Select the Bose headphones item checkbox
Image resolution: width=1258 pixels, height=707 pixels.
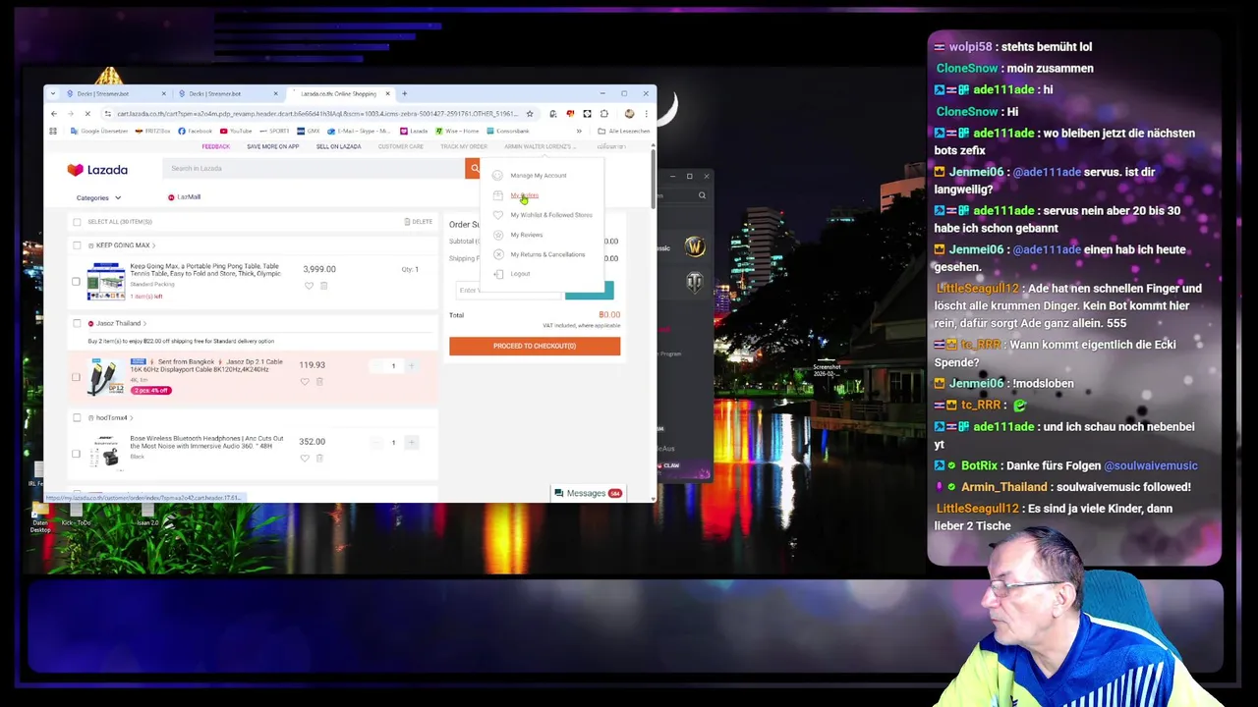[76, 454]
